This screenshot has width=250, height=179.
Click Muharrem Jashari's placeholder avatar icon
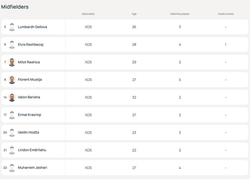12,168
